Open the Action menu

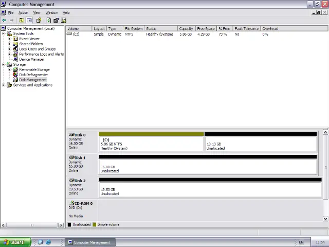[23, 12]
